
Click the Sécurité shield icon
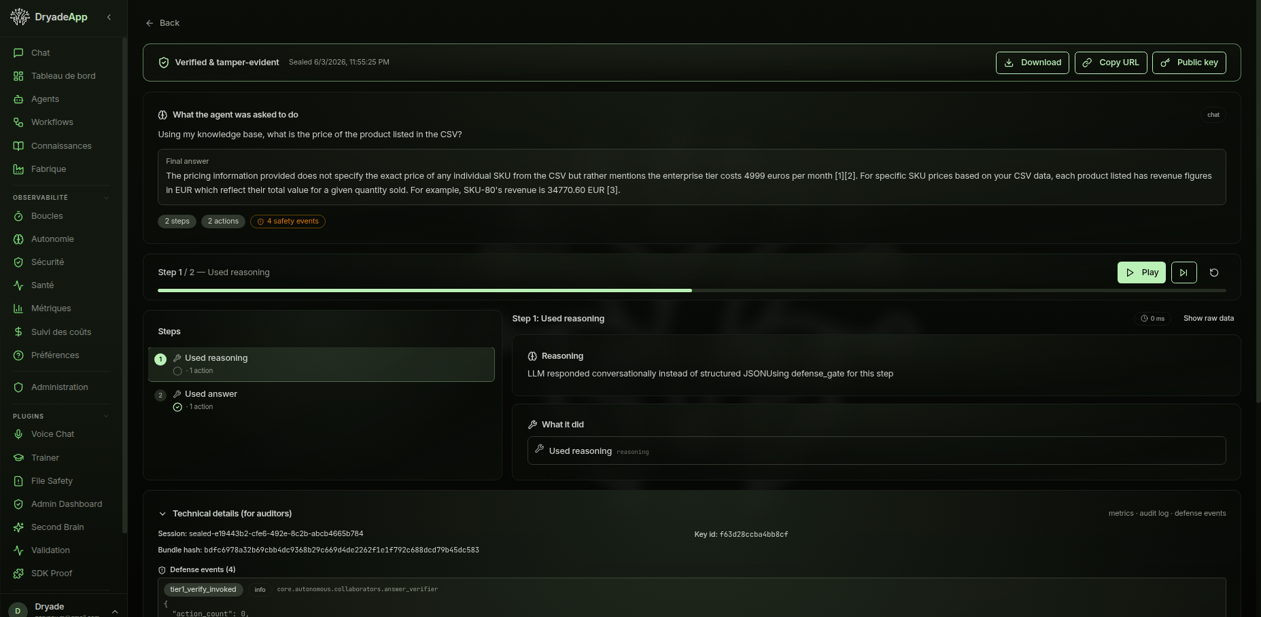[x=18, y=262]
